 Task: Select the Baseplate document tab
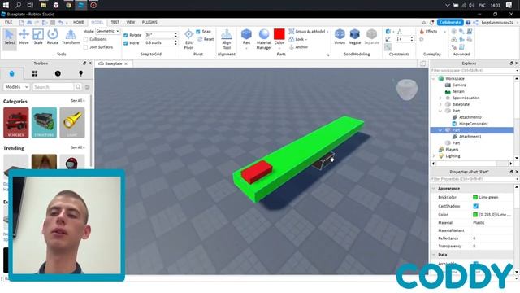pos(113,63)
